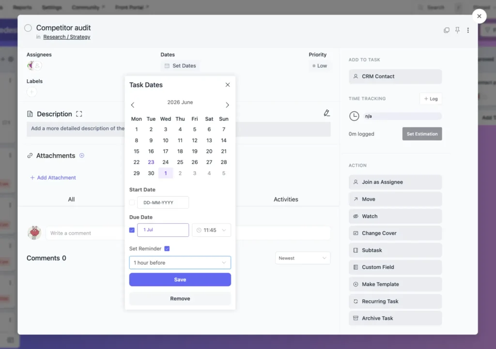
Task: Set up a Recurring Task
Action: coord(395,301)
